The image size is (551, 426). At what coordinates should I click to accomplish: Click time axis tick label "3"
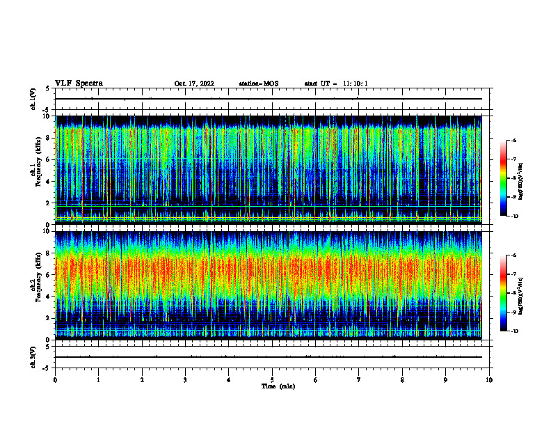(185, 380)
